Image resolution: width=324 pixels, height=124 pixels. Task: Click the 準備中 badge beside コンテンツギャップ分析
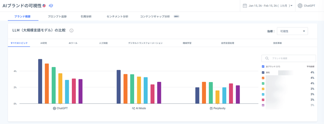tap(176, 16)
